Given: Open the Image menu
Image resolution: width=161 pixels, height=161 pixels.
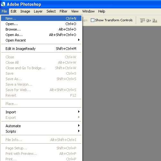Looking at the screenshot, I should (25, 11).
